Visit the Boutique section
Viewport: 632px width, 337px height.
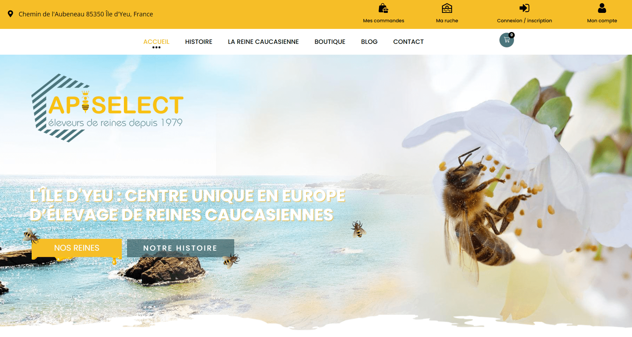330,42
